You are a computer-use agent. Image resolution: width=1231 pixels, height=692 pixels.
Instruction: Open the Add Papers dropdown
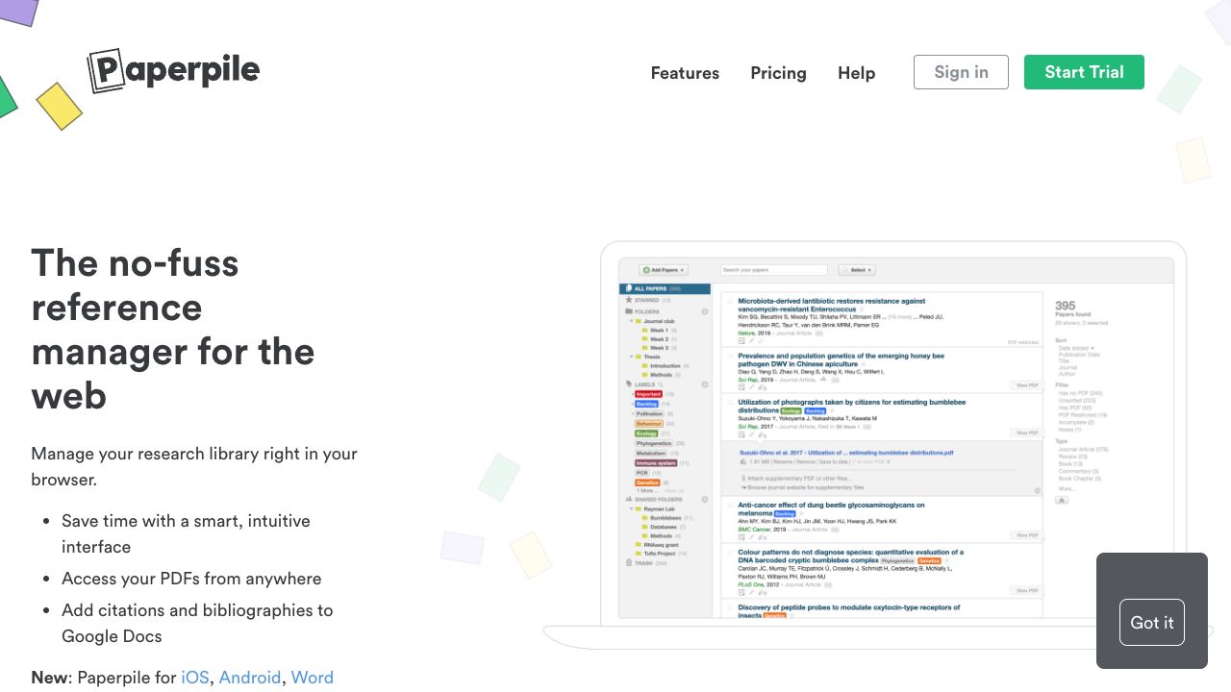point(664,270)
